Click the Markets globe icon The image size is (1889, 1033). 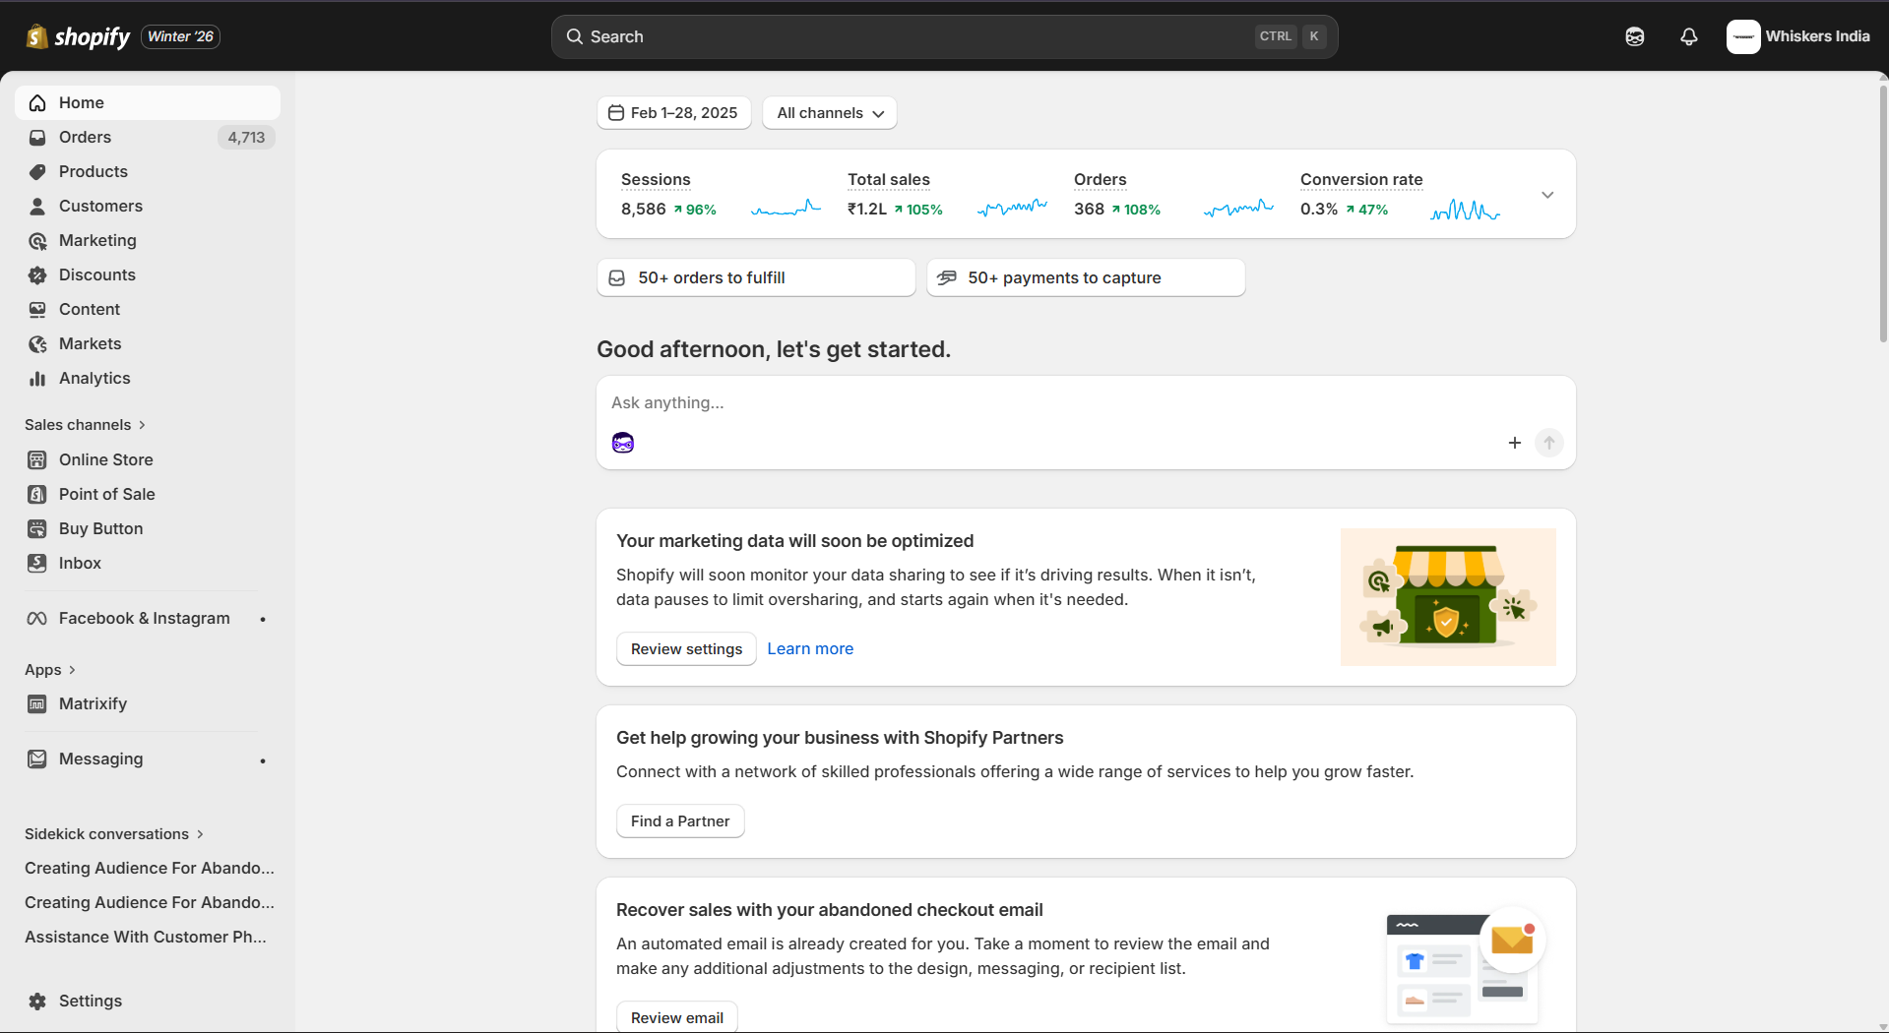tap(37, 344)
